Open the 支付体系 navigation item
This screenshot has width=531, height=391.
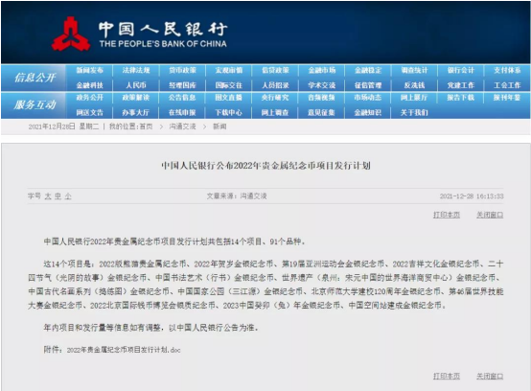507,70
